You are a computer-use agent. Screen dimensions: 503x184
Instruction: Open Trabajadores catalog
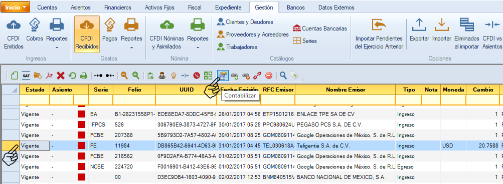[x=237, y=47]
